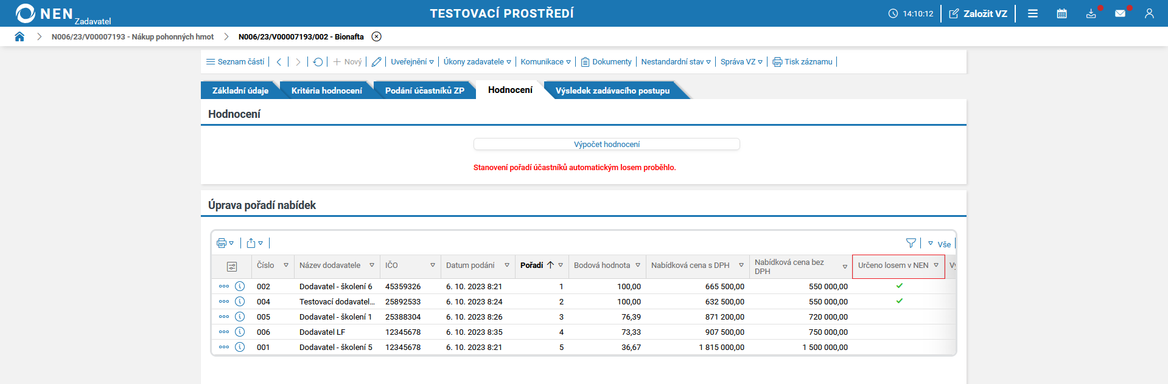Open info icon for row 002
1168x384 pixels.
(240, 286)
